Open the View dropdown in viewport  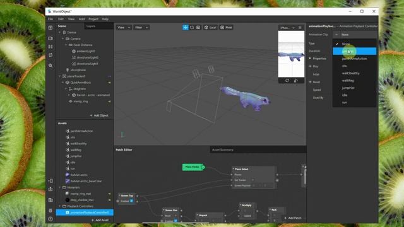pos(124,27)
